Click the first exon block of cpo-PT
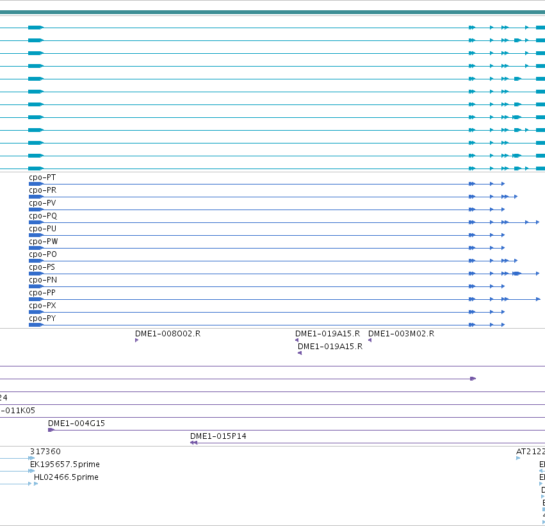 [x=36, y=184]
